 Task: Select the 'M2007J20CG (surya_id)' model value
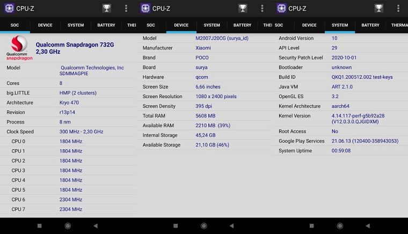[x=222, y=38]
